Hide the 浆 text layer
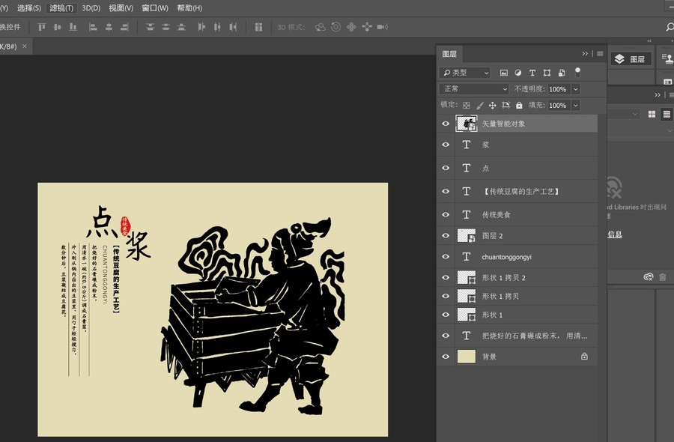 click(446, 145)
